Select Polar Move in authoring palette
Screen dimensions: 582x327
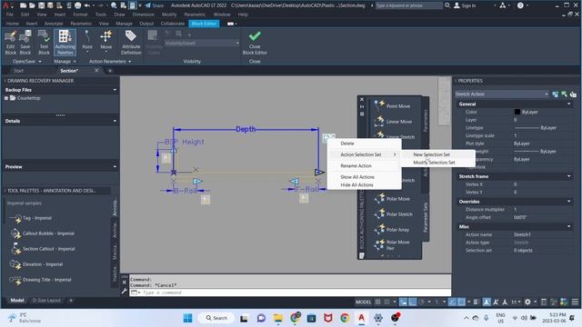[x=393, y=198]
